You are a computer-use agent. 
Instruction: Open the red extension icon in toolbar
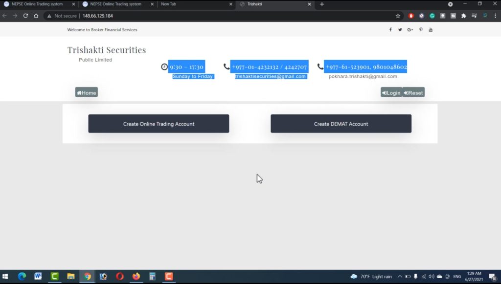(411, 16)
